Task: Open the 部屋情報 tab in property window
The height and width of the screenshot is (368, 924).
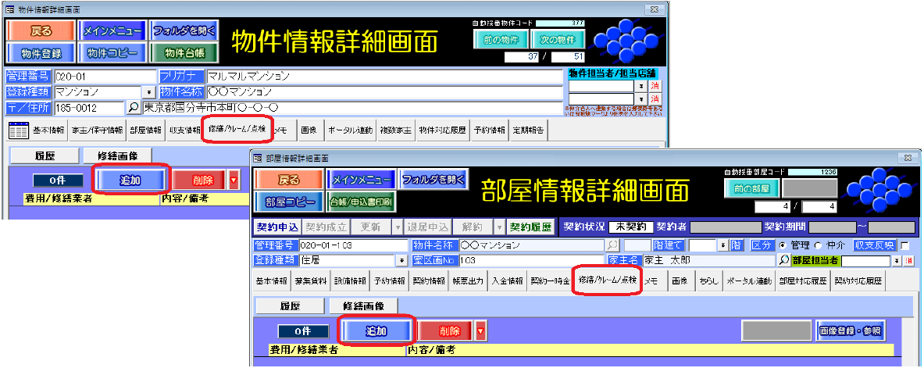Action: click(146, 130)
